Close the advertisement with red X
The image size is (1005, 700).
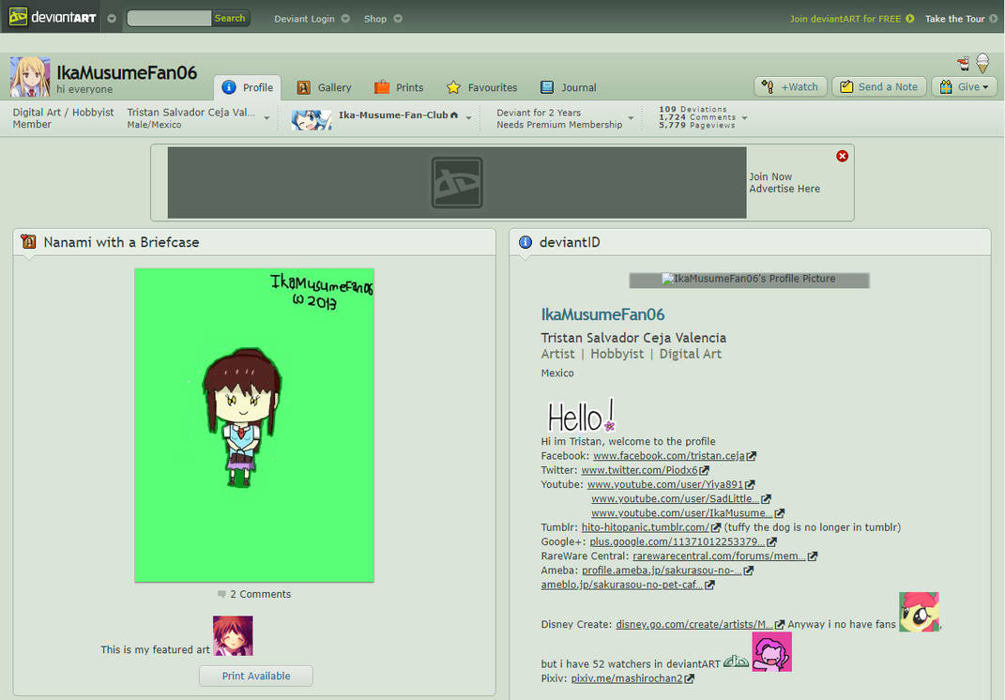click(843, 156)
